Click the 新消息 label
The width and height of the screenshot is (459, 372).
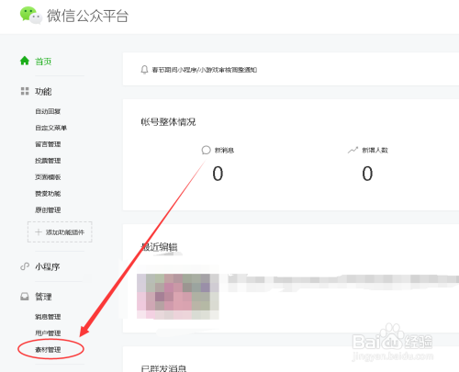(x=224, y=151)
